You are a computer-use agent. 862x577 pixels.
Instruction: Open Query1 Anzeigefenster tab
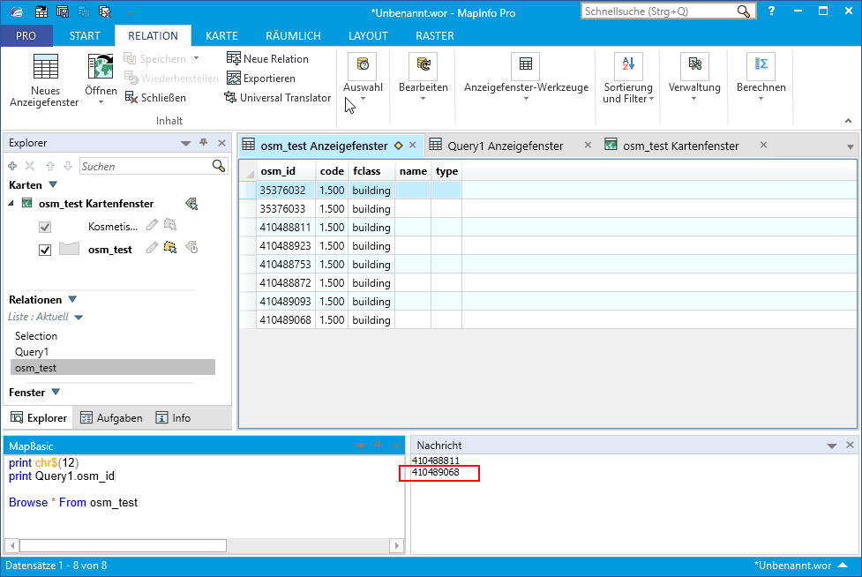coord(505,146)
